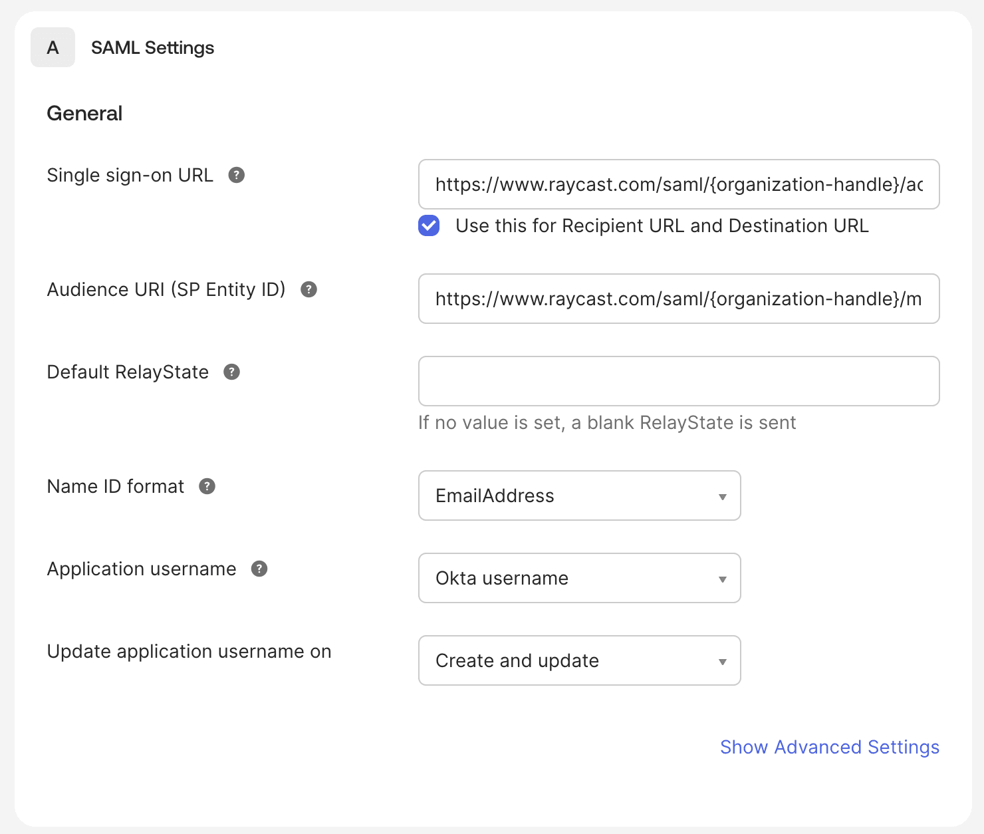The width and height of the screenshot is (984, 834).
Task: Open the Name ID format dropdown
Action: [x=579, y=495]
